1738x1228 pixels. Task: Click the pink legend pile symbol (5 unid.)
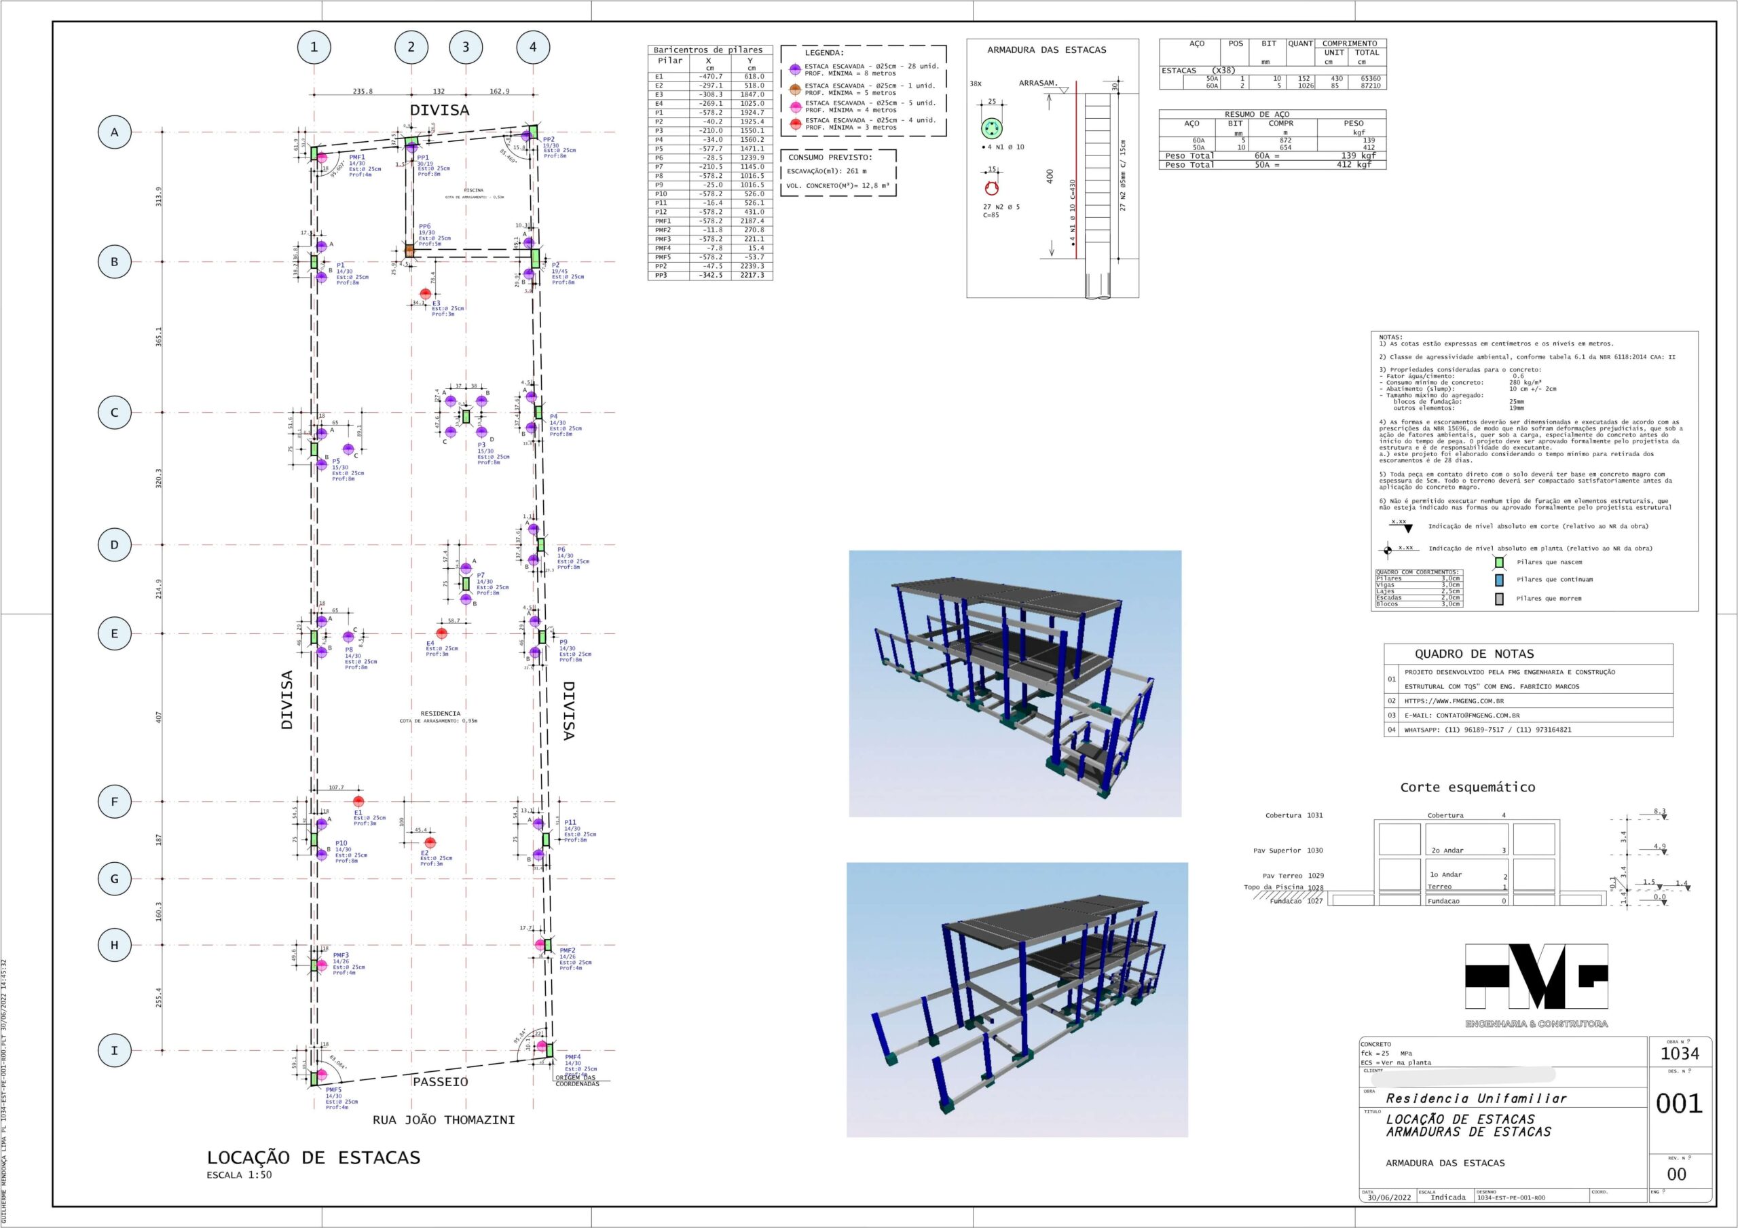click(795, 106)
